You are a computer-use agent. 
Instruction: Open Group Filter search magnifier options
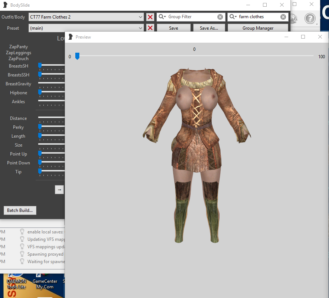tap(162, 17)
